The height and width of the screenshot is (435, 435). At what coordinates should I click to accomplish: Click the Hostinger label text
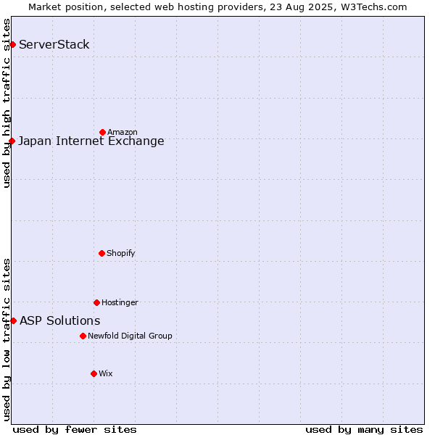coord(120,302)
